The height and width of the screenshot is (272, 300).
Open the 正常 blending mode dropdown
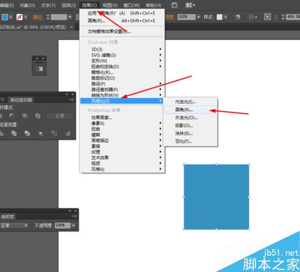coord(14,226)
